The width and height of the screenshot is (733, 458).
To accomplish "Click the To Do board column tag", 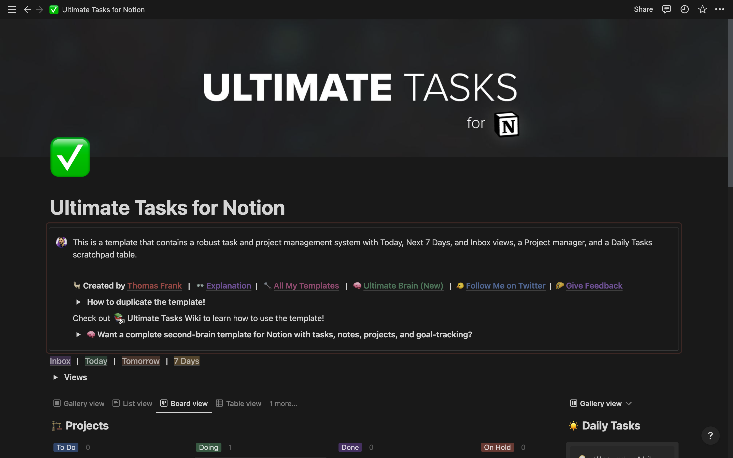I will point(66,447).
